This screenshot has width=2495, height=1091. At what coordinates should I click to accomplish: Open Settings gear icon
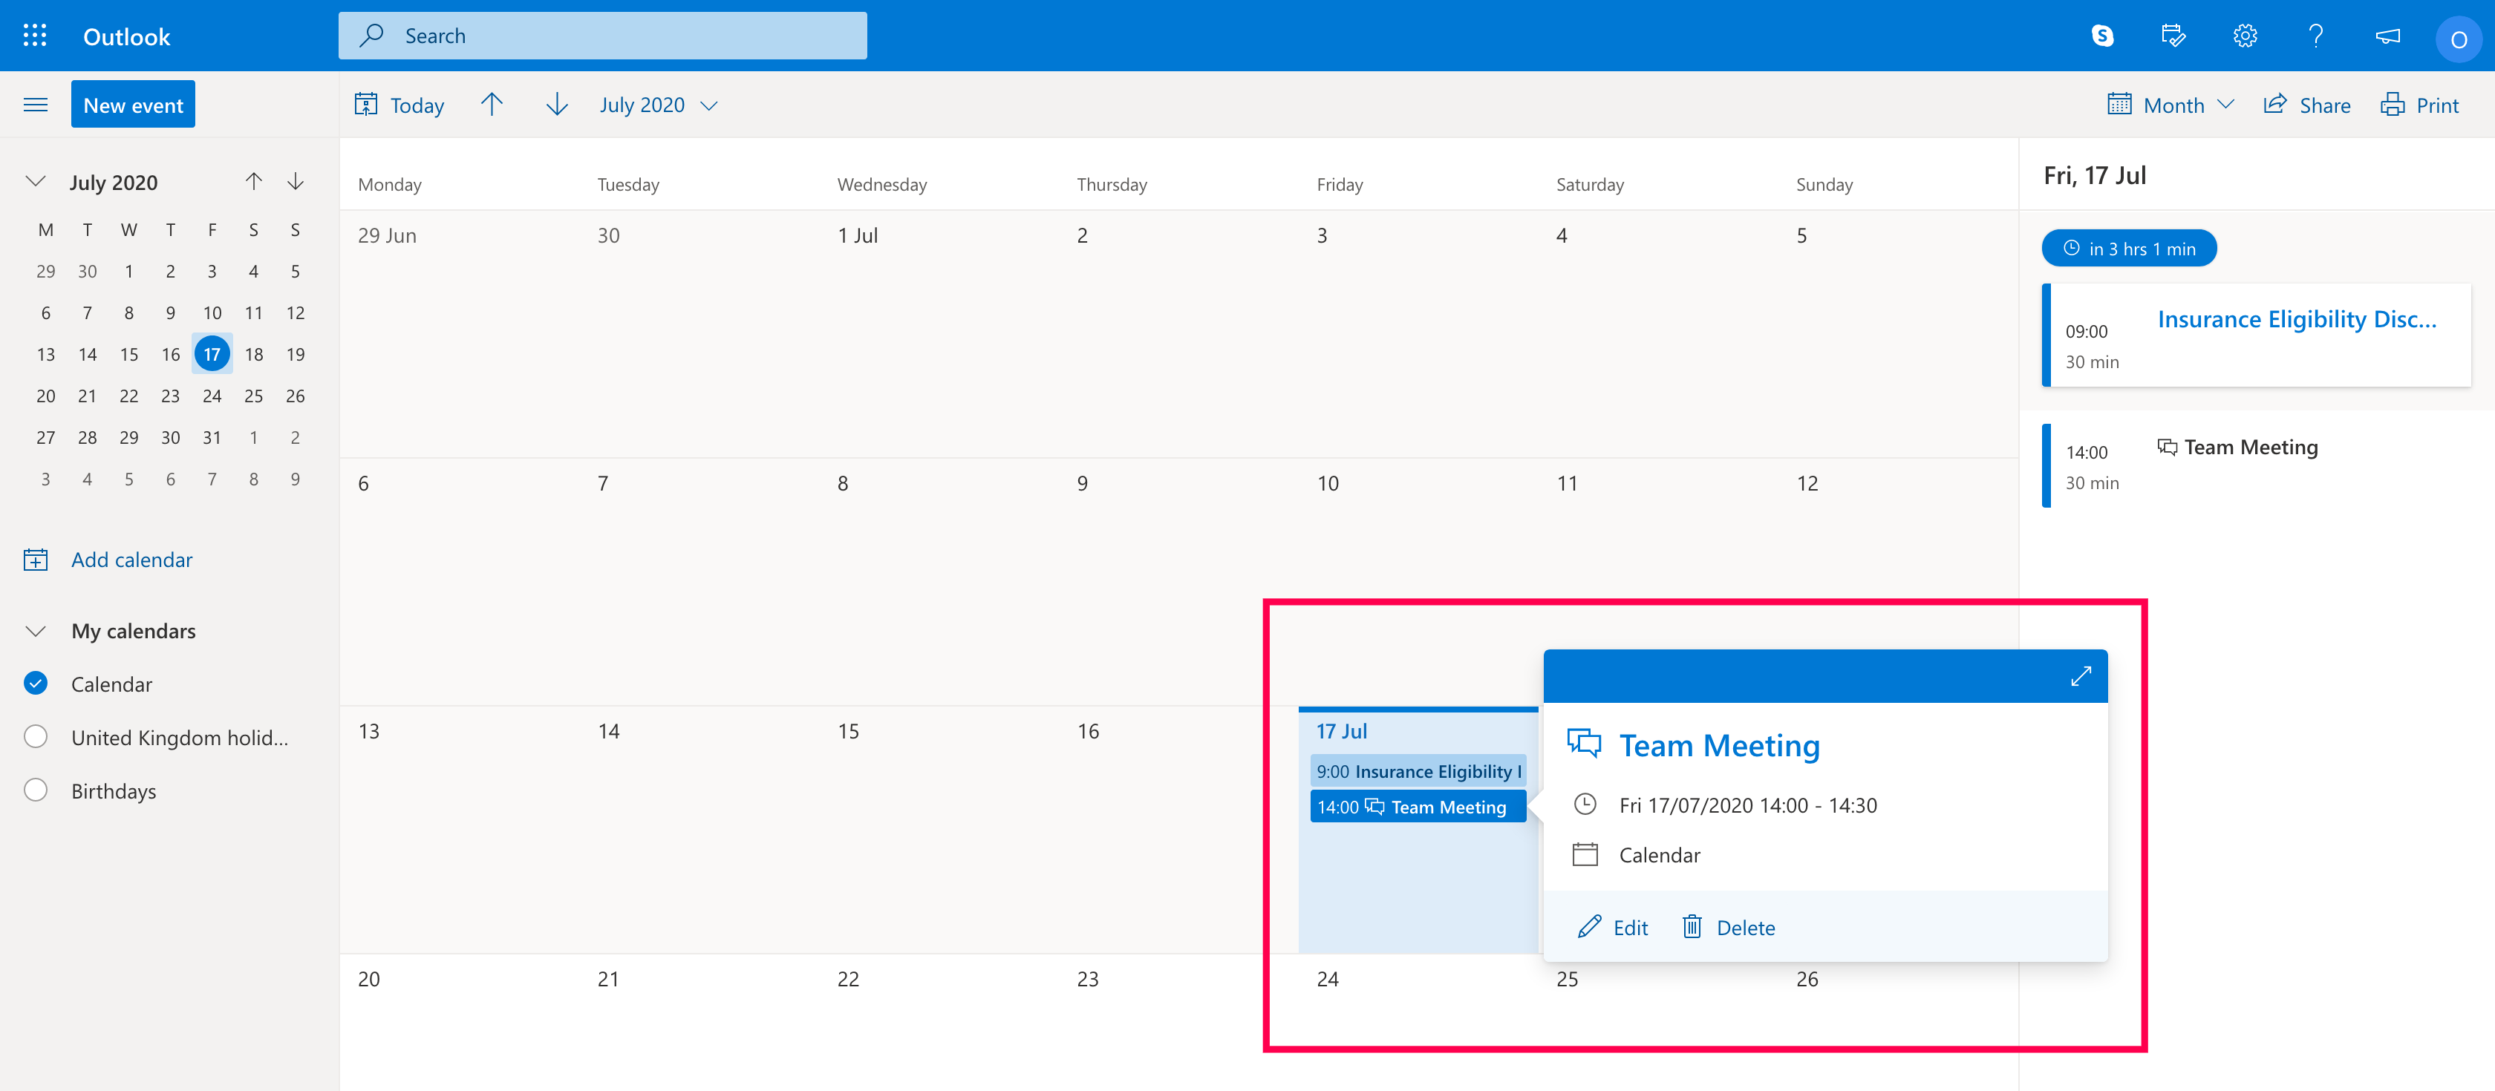coord(2244,36)
